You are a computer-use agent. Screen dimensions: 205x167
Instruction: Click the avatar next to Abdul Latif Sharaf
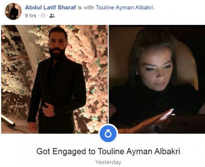pos(13,11)
